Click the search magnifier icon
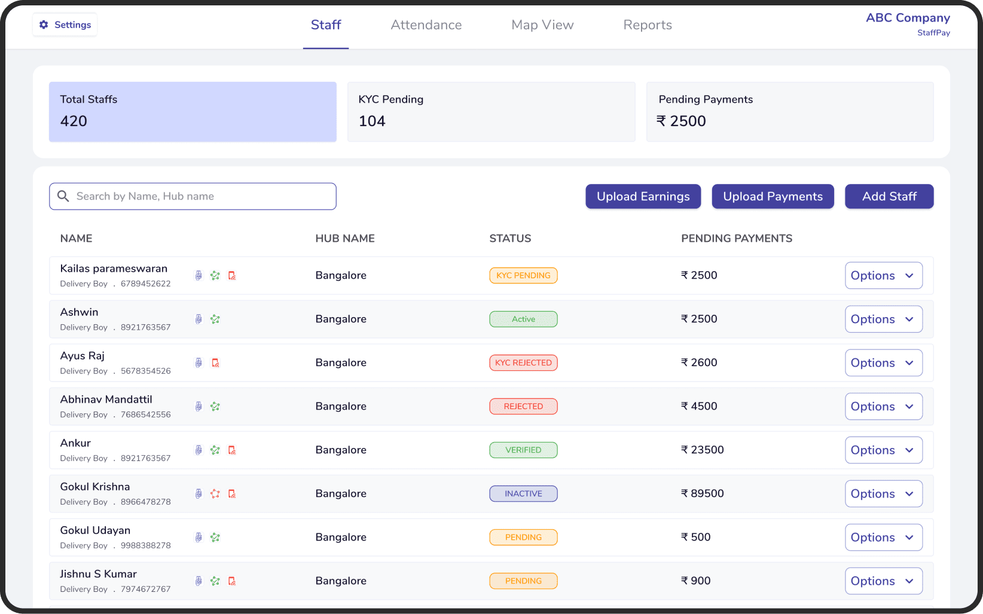Screen dimensions: 983x614 (63, 196)
